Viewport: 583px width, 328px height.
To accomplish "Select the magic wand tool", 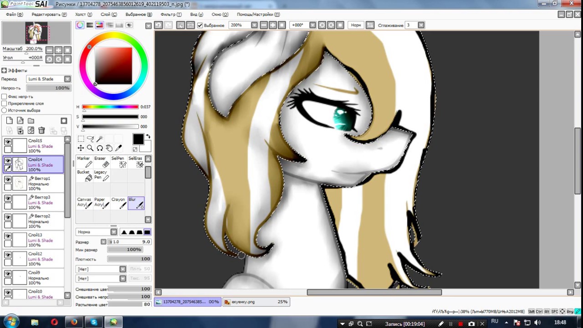I will (x=100, y=139).
